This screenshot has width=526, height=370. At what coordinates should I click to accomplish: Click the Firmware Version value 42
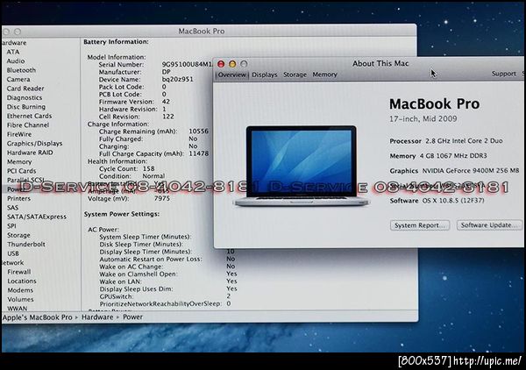pyautogui.click(x=166, y=102)
